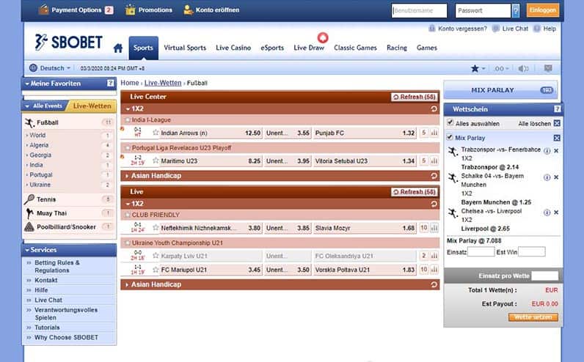
Task: Open the Deutsch language dropdown
Action: (x=50, y=68)
